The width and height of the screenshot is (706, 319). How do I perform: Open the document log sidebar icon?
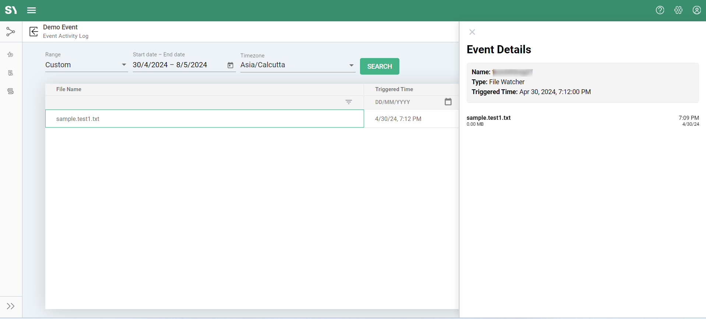[x=11, y=73]
